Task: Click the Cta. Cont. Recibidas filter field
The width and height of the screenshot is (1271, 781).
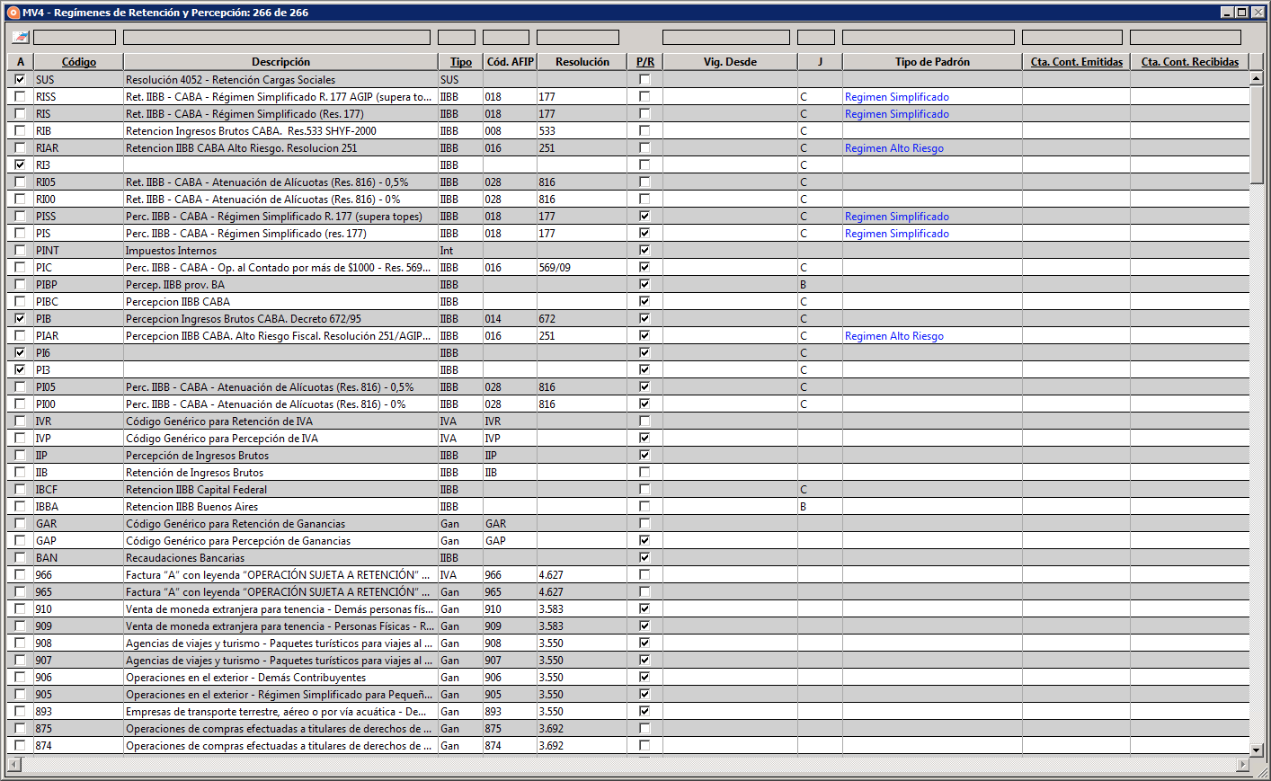Action: pyautogui.click(x=1186, y=37)
